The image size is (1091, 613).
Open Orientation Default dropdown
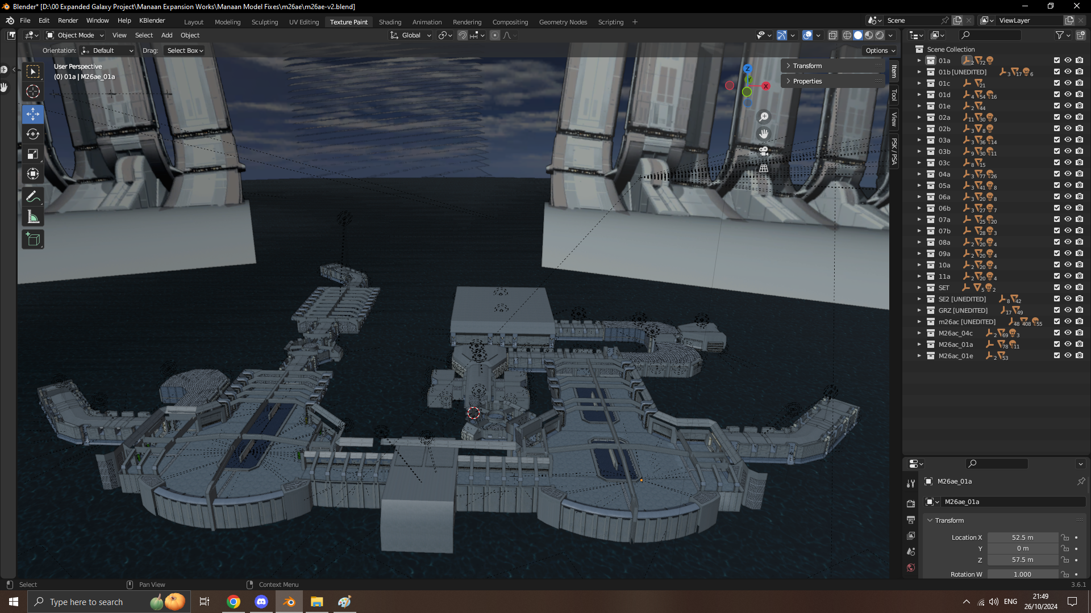click(107, 51)
